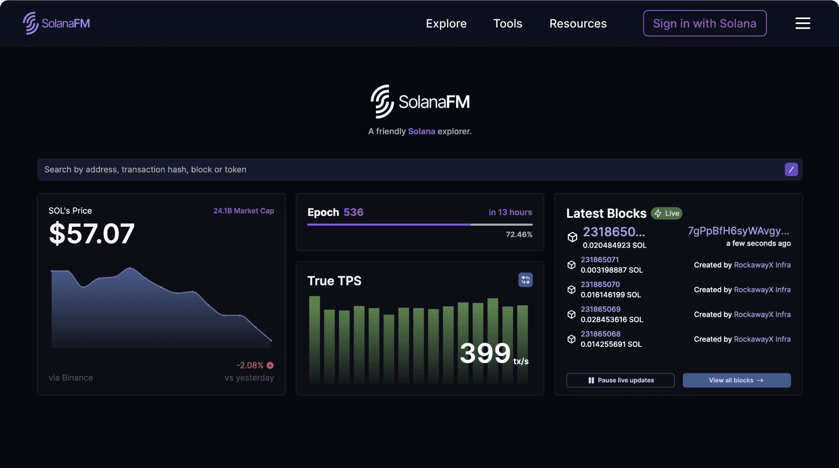Click the 0.028453616 SOL value

tap(612, 319)
